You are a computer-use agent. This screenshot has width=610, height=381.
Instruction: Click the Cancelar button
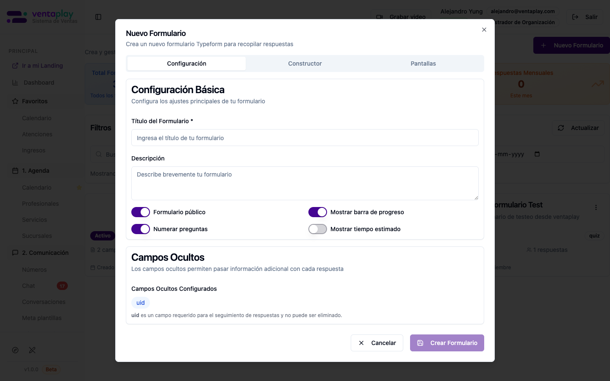[x=377, y=343]
